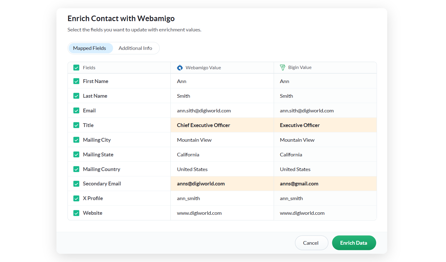The height and width of the screenshot is (262, 446).
Task: Click Webamigo value United States
Action: tap(192, 169)
